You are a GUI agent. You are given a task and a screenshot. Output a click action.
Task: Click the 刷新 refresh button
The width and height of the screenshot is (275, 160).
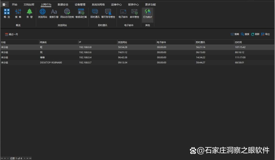pyautogui.click(x=255, y=34)
